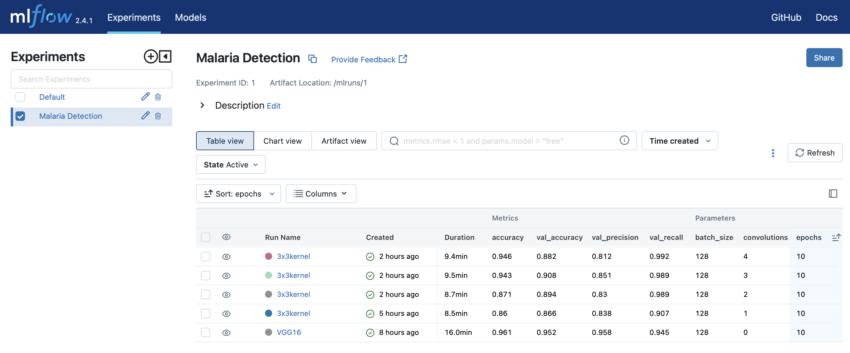Screen dimensions: 850x353
Task: Switch to the Models tab
Action: (x=190, y=17)
